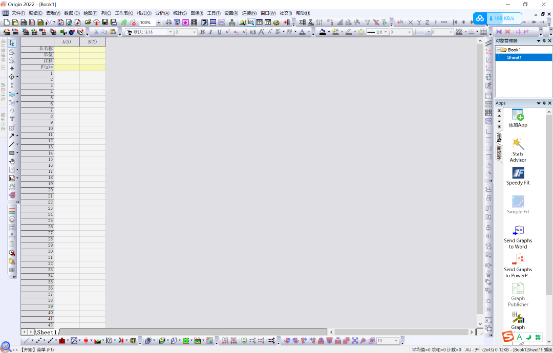Click the Add New Columns icon
Image resolution: width=553 pixels, height=353 pixels.
point(286,22)
